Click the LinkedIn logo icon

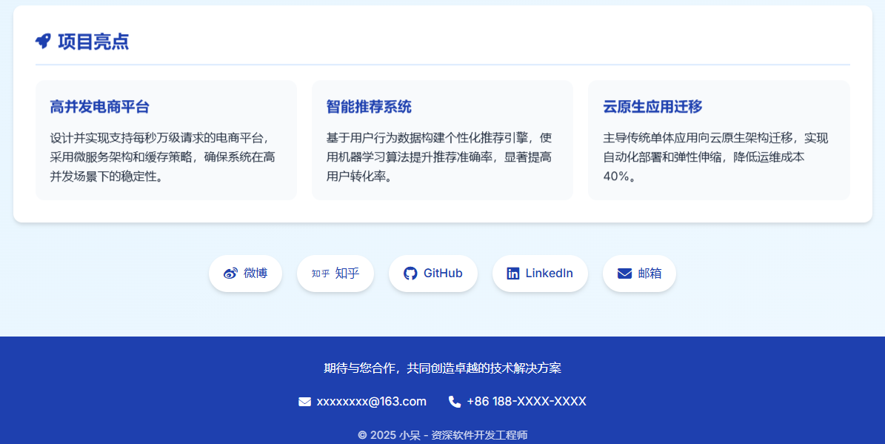pyautogui.click(x=513, y=274)
